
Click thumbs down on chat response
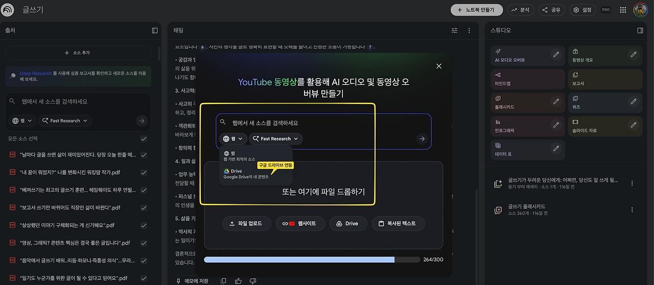[253, 281]
